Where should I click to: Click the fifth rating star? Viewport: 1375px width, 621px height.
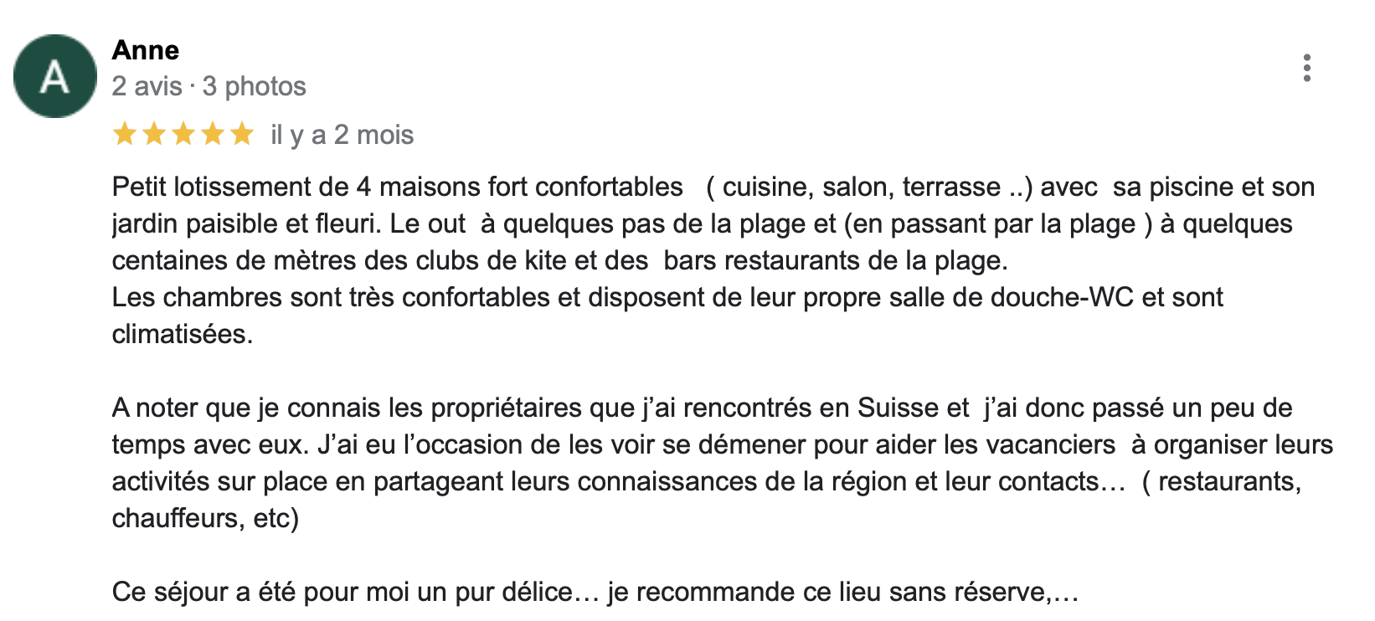point(242,134)
